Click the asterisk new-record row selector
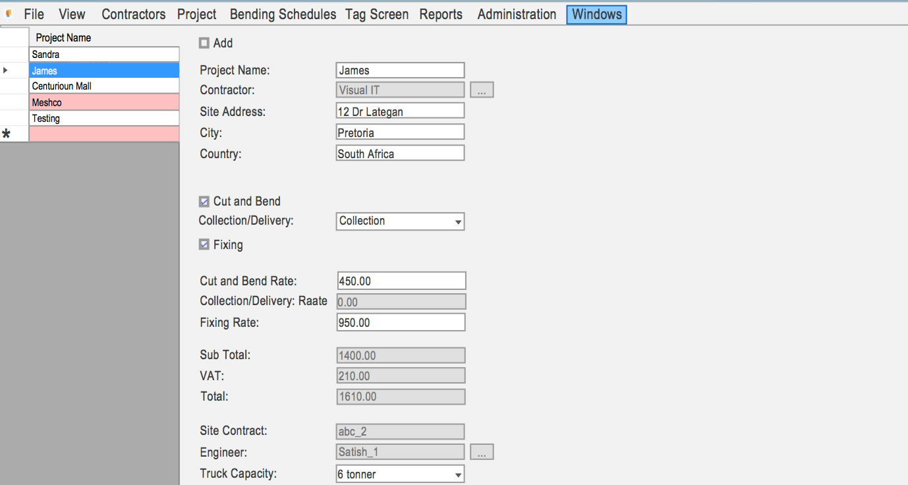Viewport: 908px width, 485px height. [x=5, y=133]
